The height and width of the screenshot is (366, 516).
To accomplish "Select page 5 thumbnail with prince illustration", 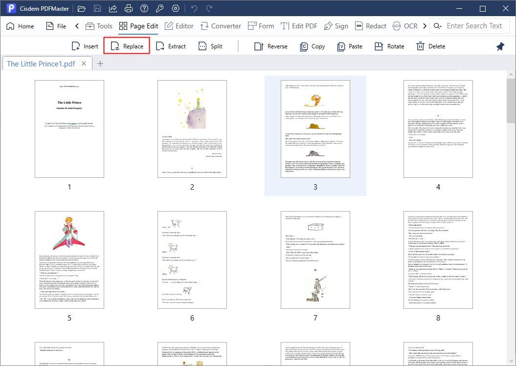I will (x=69, y=260).
